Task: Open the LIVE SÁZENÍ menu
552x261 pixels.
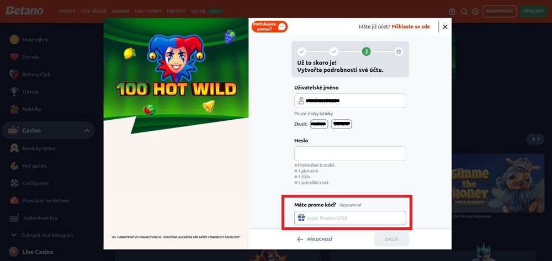Action: [x=94, y=11]
